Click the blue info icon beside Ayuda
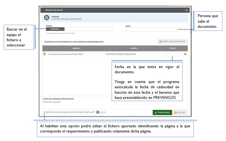226x141 pixels. 98,112
